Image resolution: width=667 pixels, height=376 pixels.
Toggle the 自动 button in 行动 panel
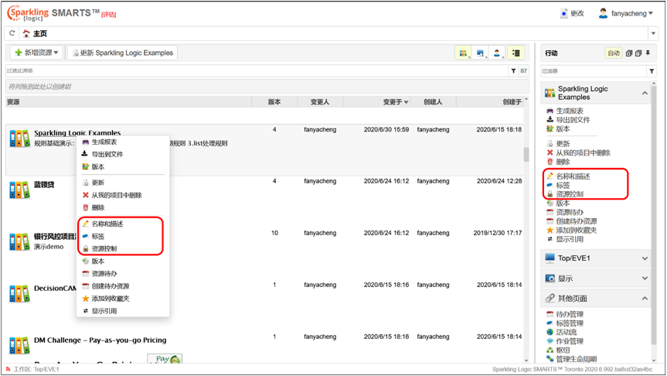(x=614, y=53)
